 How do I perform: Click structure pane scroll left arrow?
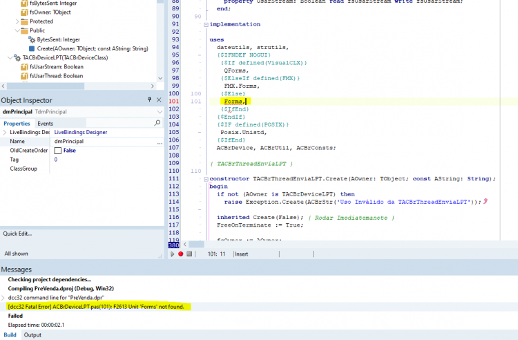coord(3,86)
